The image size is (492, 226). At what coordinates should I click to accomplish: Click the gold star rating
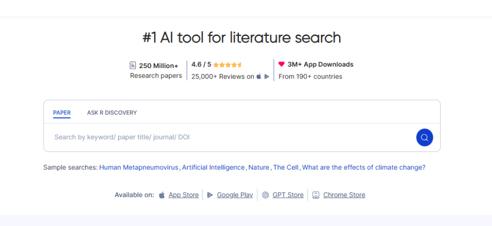(227, 65)
